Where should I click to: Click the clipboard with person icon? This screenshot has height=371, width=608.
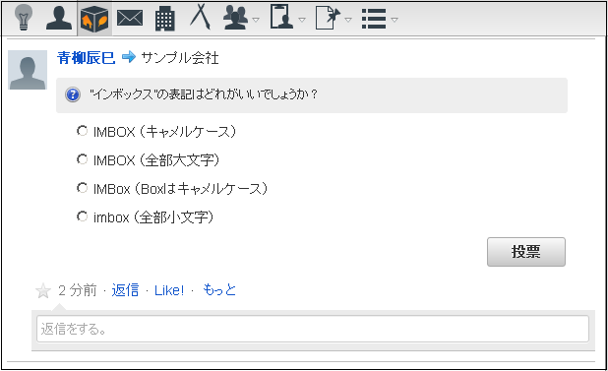282,17
